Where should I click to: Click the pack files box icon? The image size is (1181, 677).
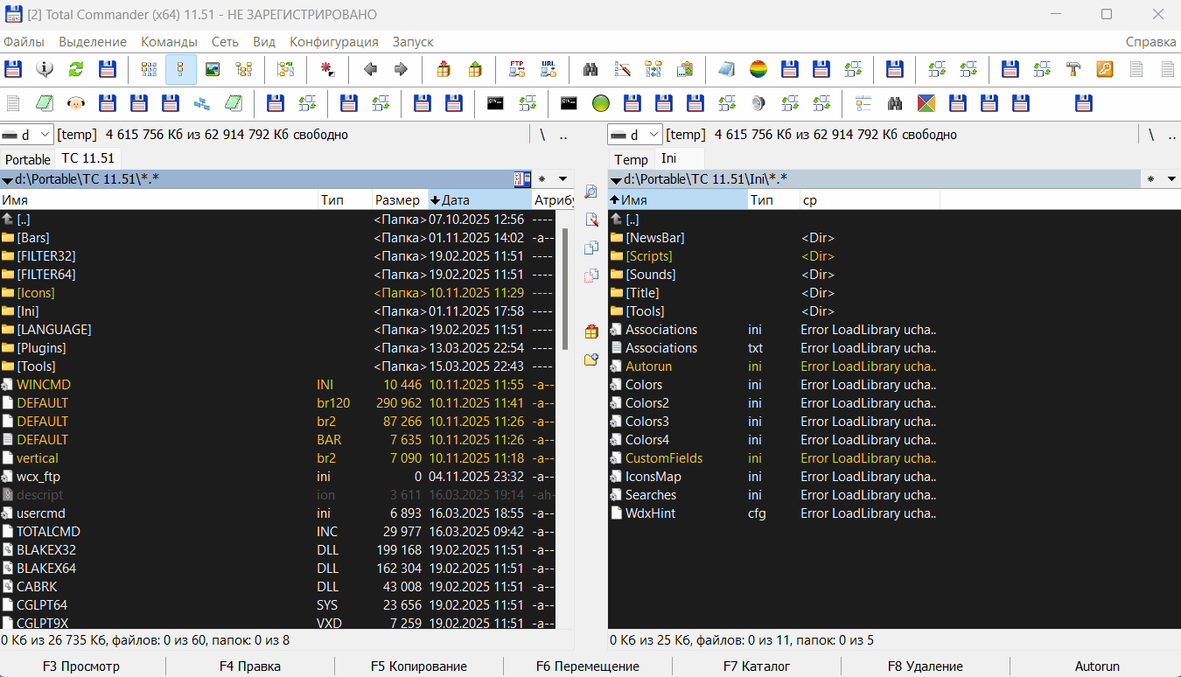point(444,69)
